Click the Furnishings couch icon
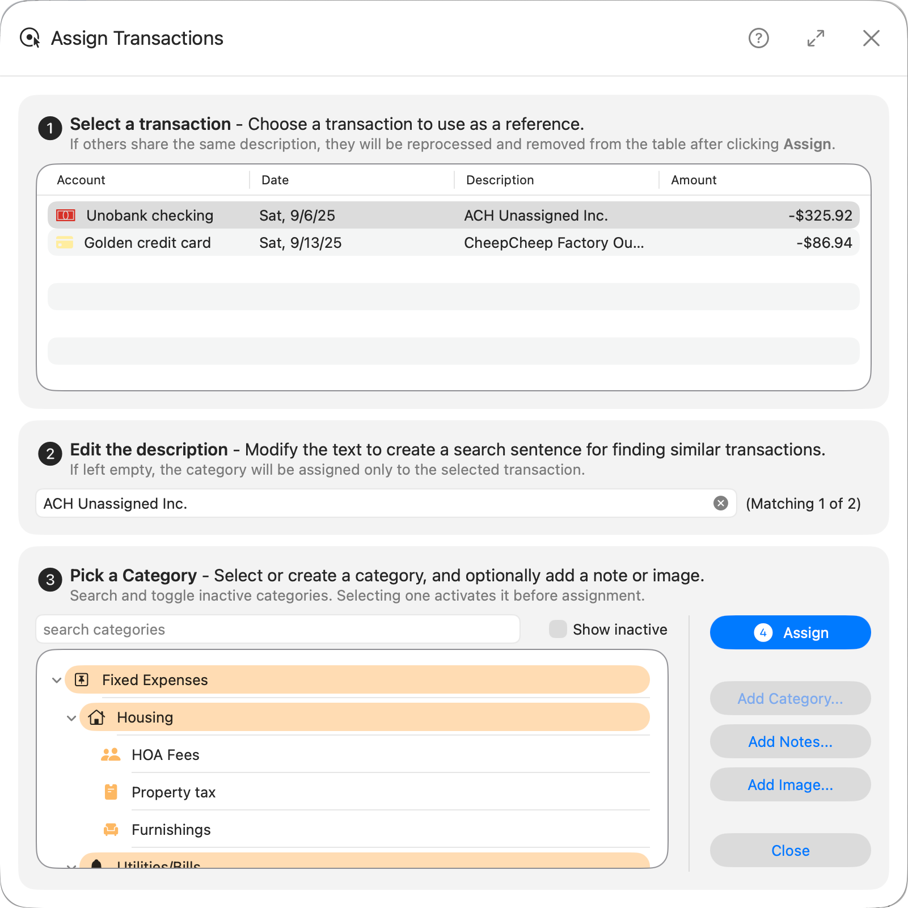Image resolution: width=908 pixels, height=908 pixels. (111, 829)
